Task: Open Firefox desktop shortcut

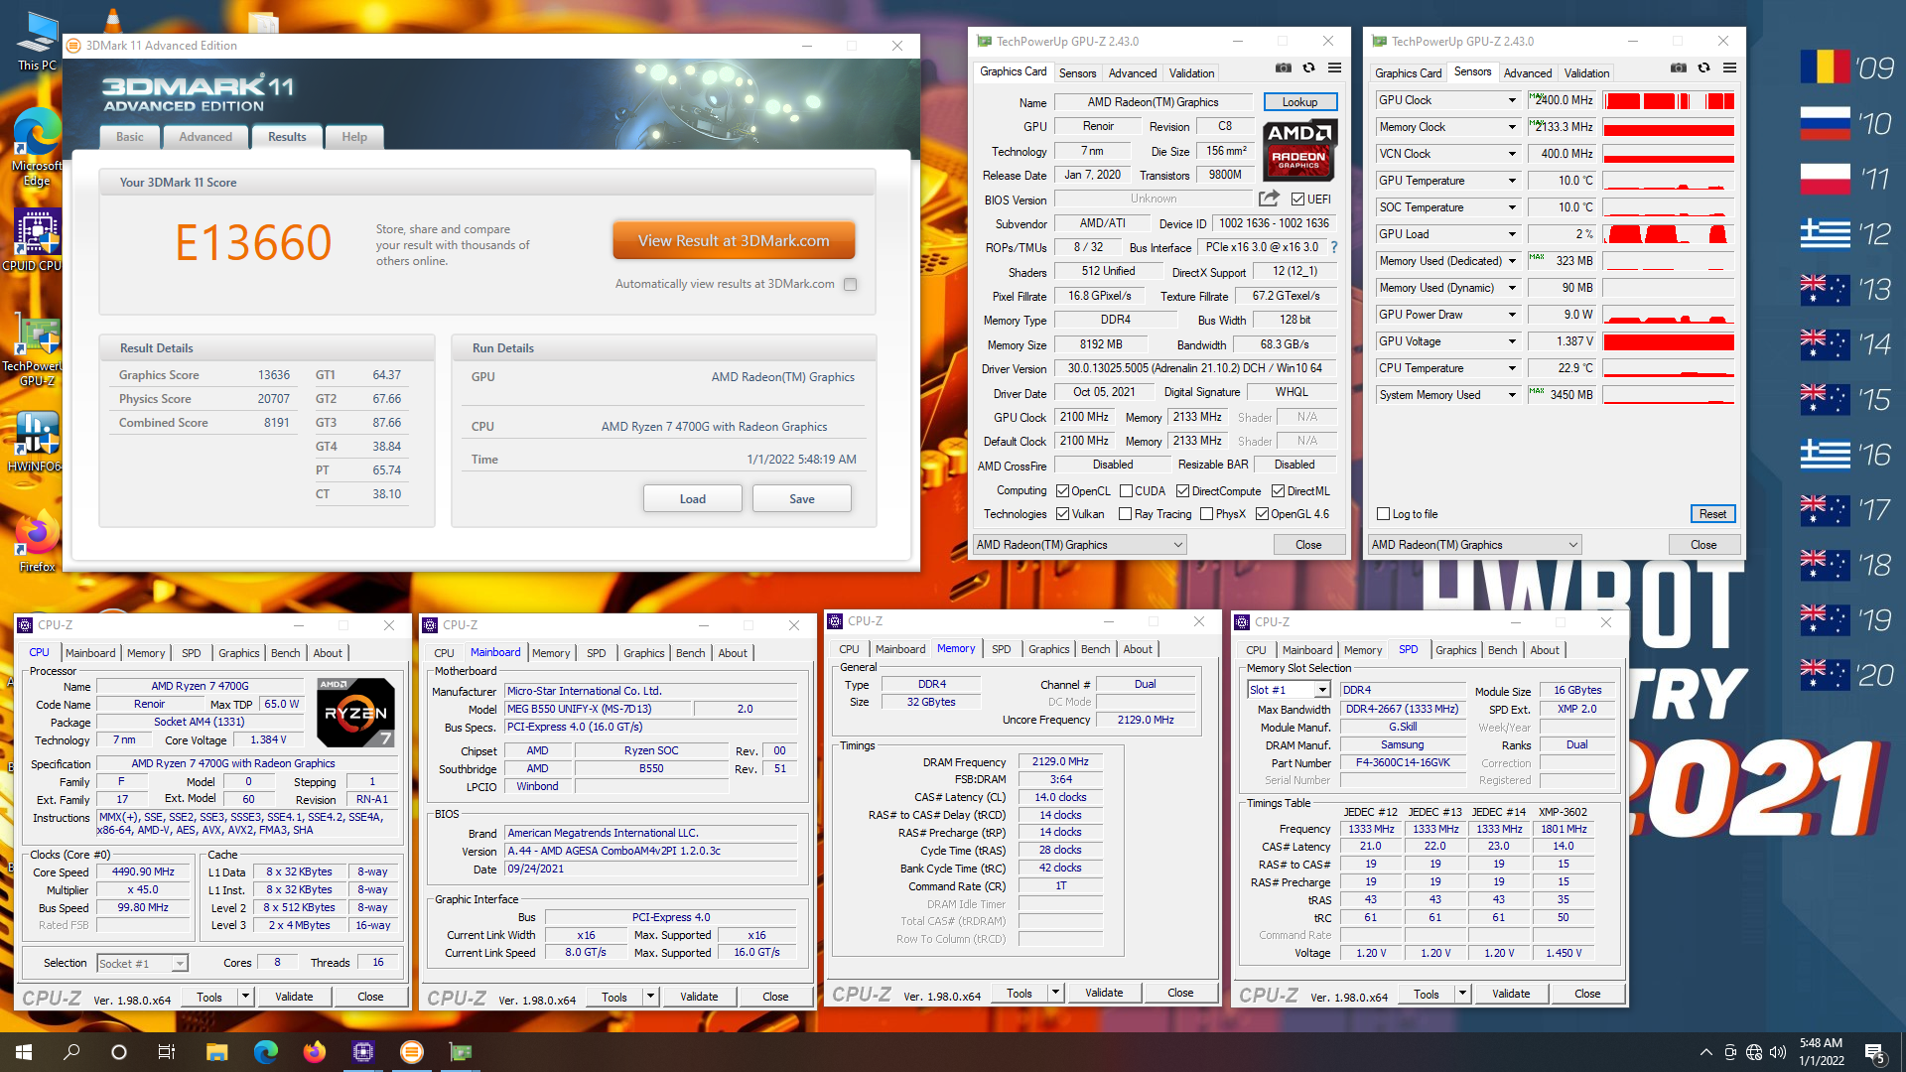Action: tap(37, 542)
